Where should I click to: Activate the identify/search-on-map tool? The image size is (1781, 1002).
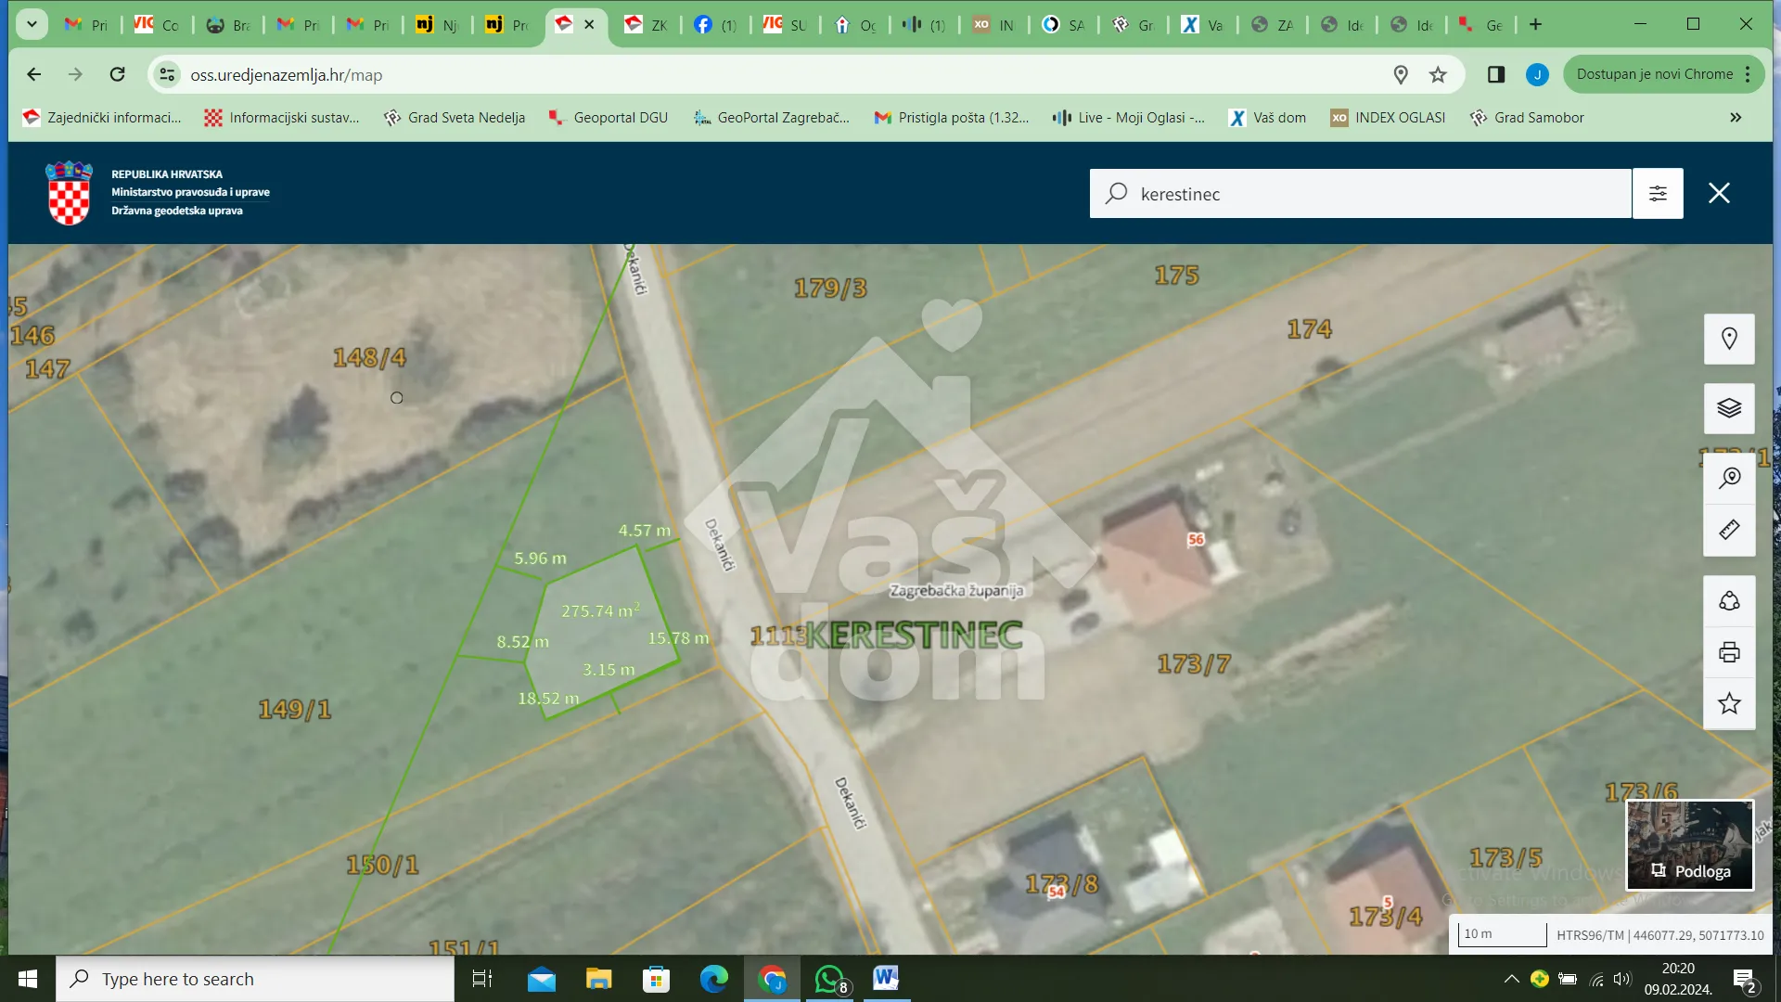(x=1729, y=479)
